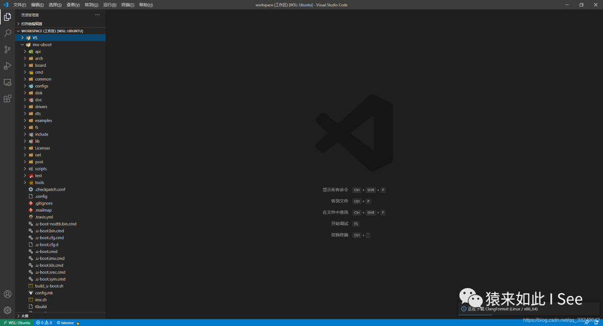The width and height of the screenshot is (603, 326).
Task: Open the 文件(F) menu
Action: tap(20, 5)
